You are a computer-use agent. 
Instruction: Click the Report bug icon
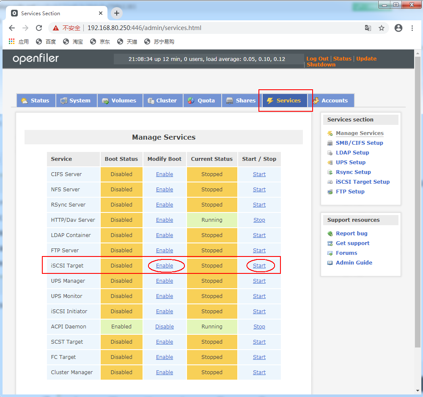tap(330, 233)
